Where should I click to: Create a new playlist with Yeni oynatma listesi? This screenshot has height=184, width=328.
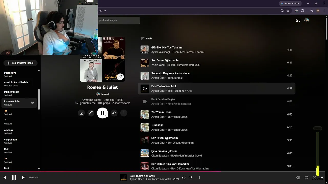(20, 63)
